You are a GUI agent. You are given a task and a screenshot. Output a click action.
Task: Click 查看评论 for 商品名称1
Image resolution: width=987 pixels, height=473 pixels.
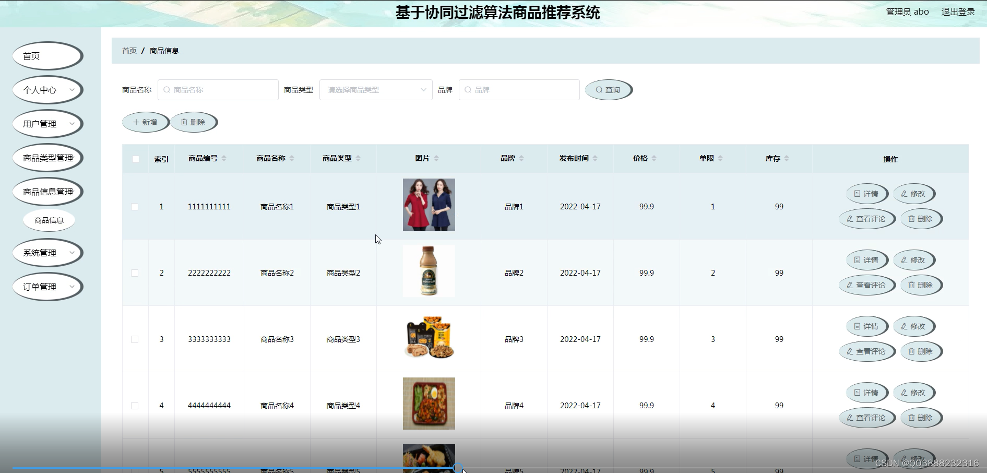(867, 219)
